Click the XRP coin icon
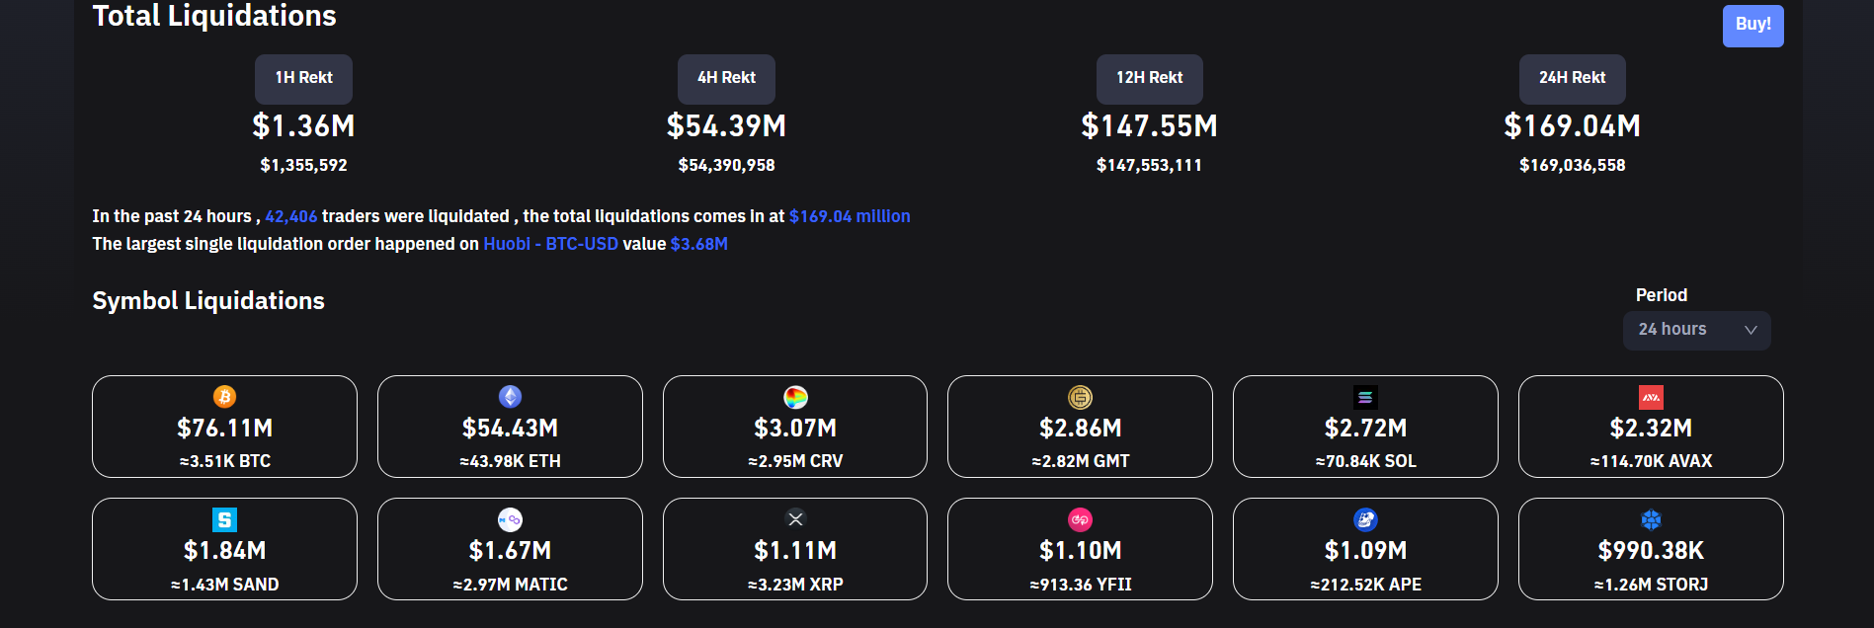1874x628 pixels. [x=795, y=518]
